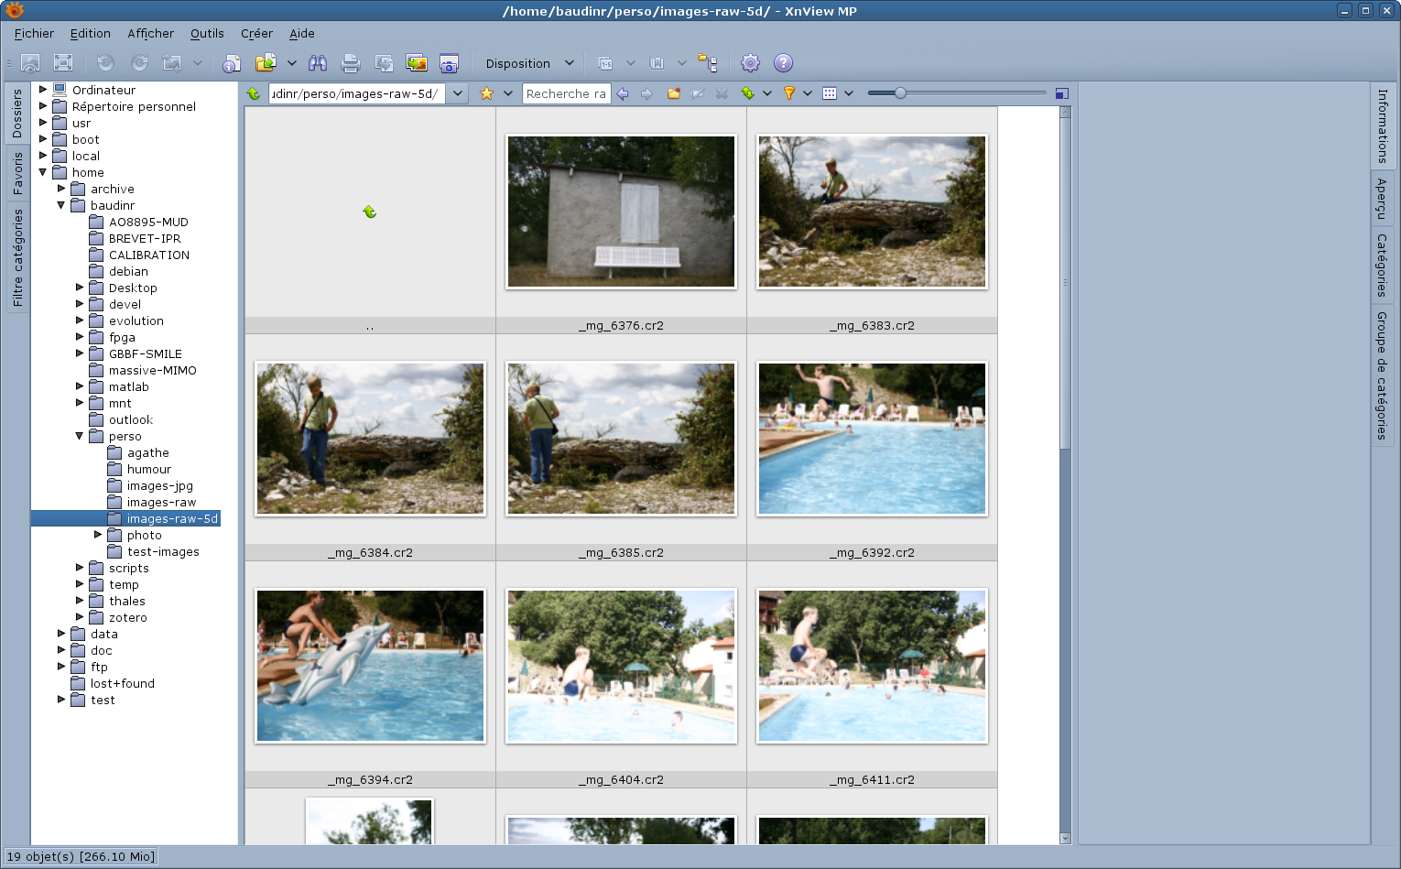The width and height of the screenshot is (1401, 869).
Task: Click the print icon in toolbar
Action: [350, 63]
